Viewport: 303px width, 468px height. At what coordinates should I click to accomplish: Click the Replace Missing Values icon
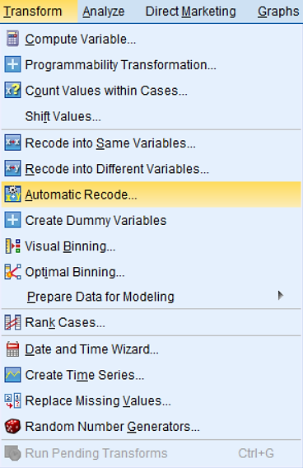coord(12,400)
